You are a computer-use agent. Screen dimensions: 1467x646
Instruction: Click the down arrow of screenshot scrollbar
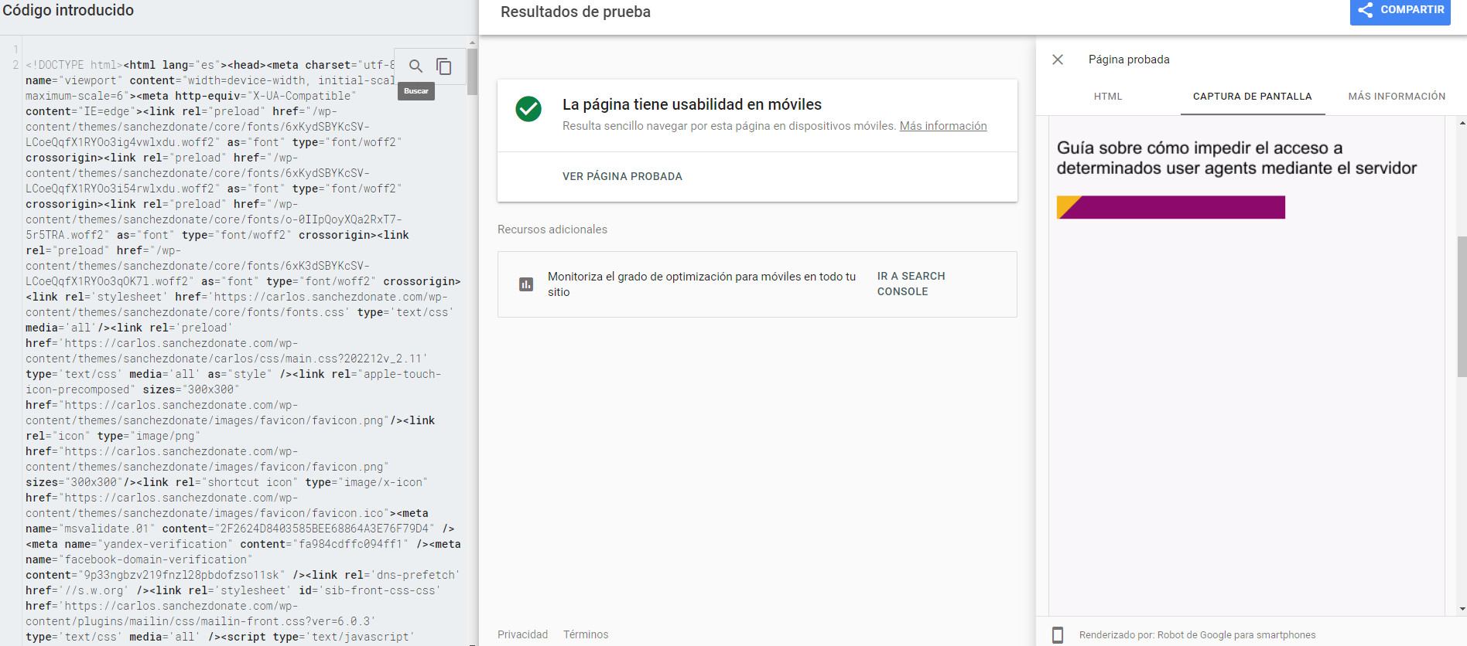tap(1462, 609)
